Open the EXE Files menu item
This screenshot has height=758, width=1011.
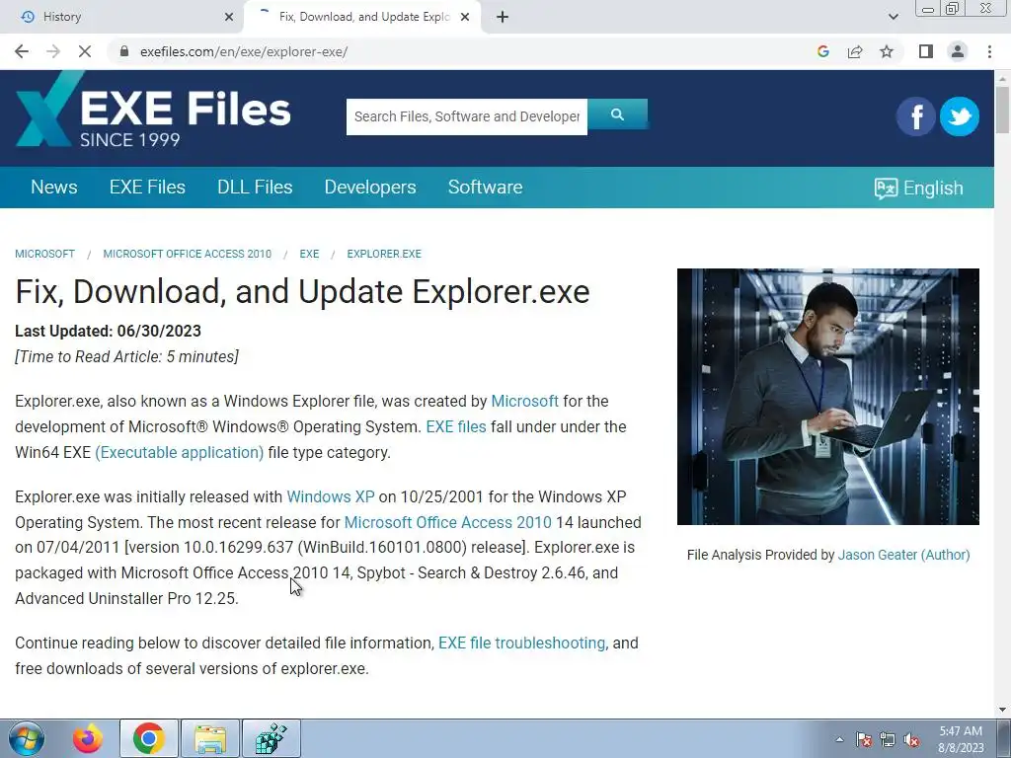pos(148,187)
